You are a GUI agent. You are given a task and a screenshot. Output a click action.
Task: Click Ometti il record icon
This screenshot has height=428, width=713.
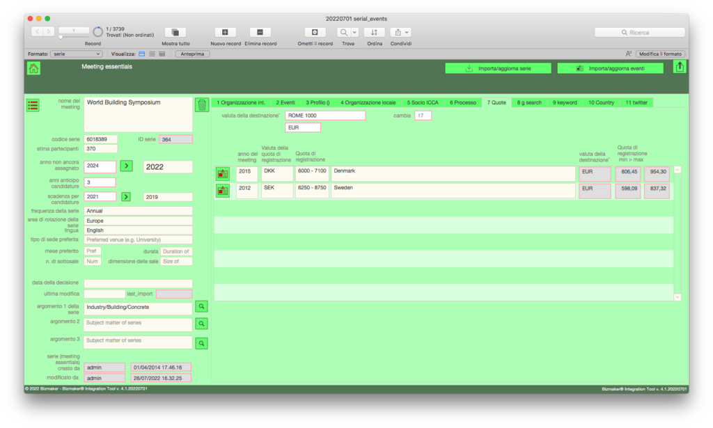[x=315, y=32]
